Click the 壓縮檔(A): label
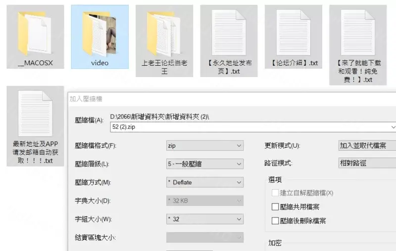The width and height of the screenshot is (396, 251). click(x=89, y=120)
